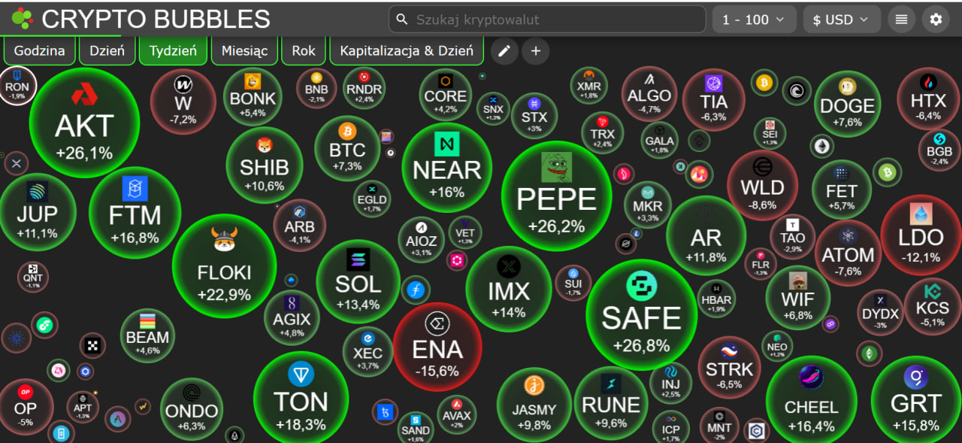Switch to the Miesiąc tab
This screenshot has width=962, height=443.
coord(244,51)
